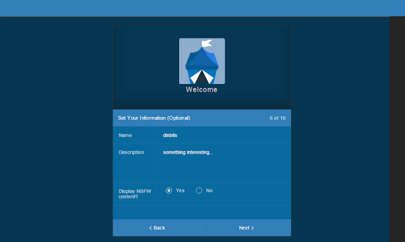This screenshot has height=242, width=405.
Task: Select Yes for Display NSFW content
Action: pos(169,191)
